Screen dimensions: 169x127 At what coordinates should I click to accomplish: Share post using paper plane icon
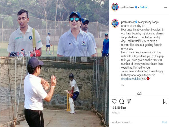[129, 101]
